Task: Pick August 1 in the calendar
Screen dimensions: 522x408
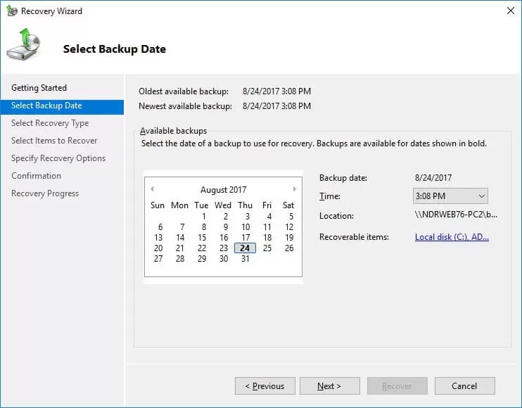Action: tap(204, 217)
